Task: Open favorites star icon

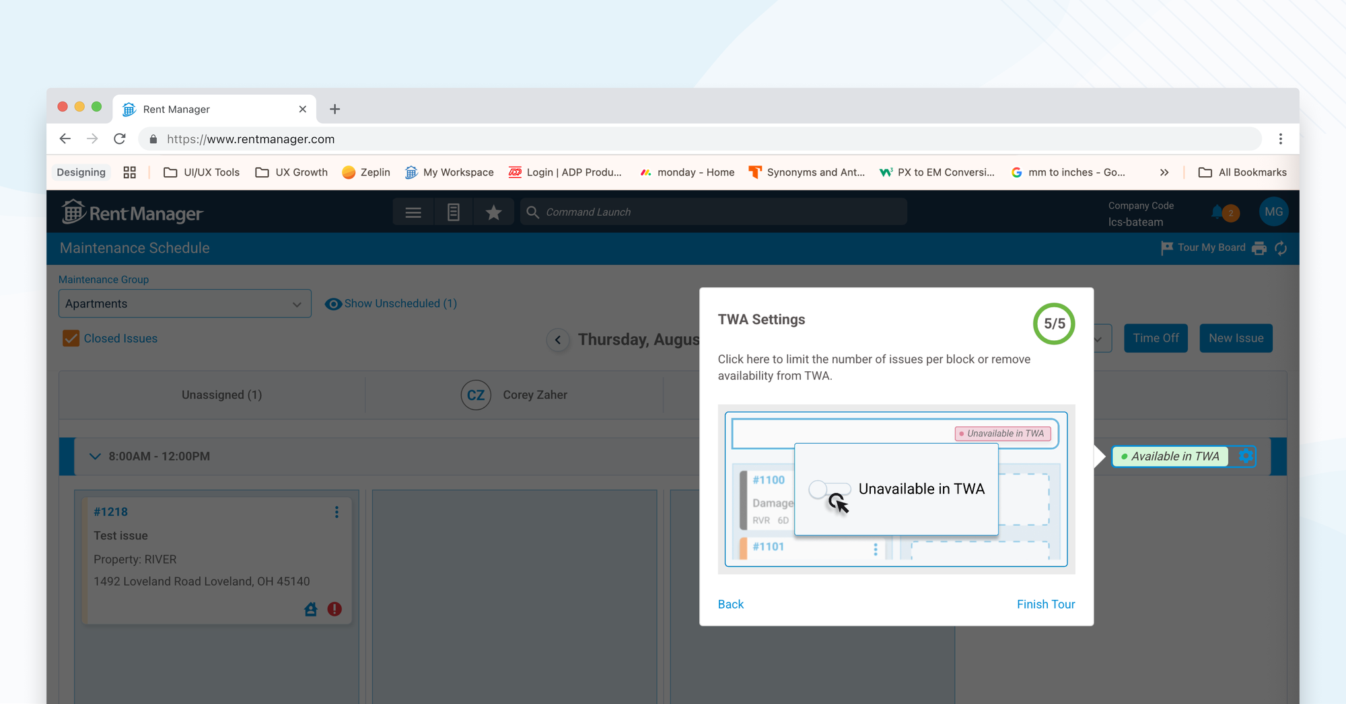Action: 494,212
